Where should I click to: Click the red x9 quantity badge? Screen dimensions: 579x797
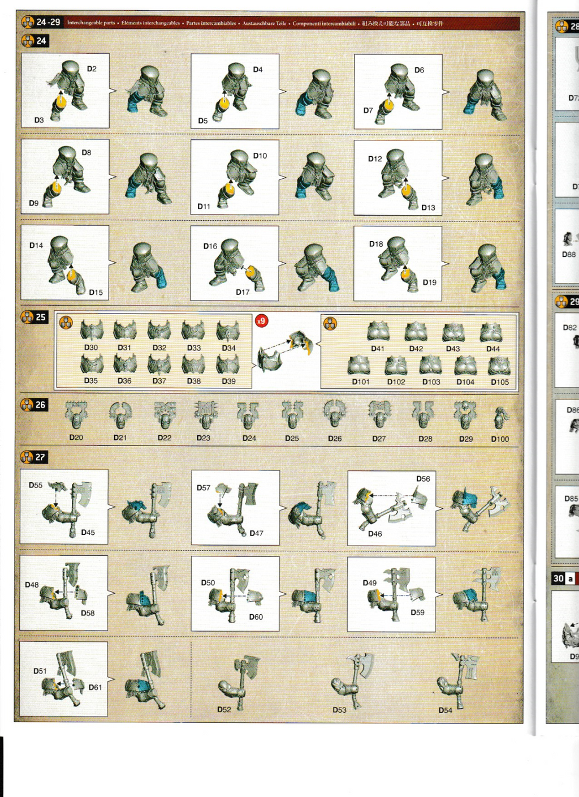pyautogui.click(x=261, y=321)
